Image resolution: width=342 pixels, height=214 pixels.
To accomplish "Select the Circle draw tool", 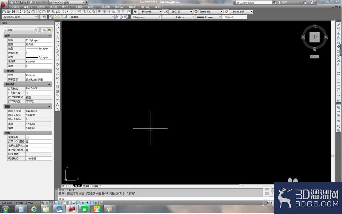I will pyautogui.click(x=57, y=51).
